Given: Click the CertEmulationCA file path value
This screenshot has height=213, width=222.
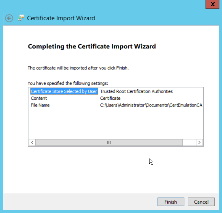Looking at the screenshot, I should tap(151, 105).
